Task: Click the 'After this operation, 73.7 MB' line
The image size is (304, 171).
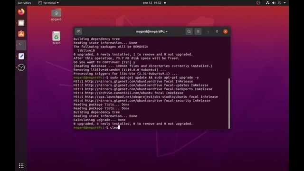Action: (x=126, y=58)
